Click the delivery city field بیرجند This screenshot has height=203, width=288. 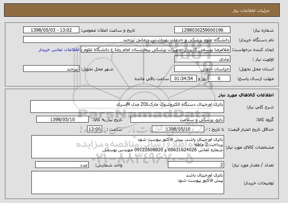coord(51,69)
